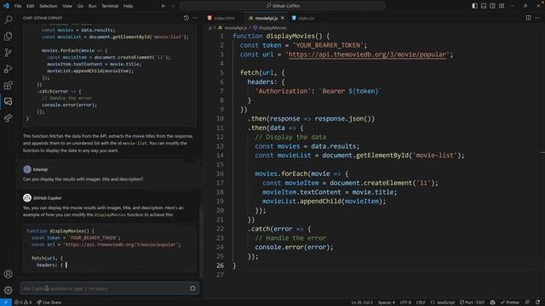Open the Search view in activity bar

point(8,20)
